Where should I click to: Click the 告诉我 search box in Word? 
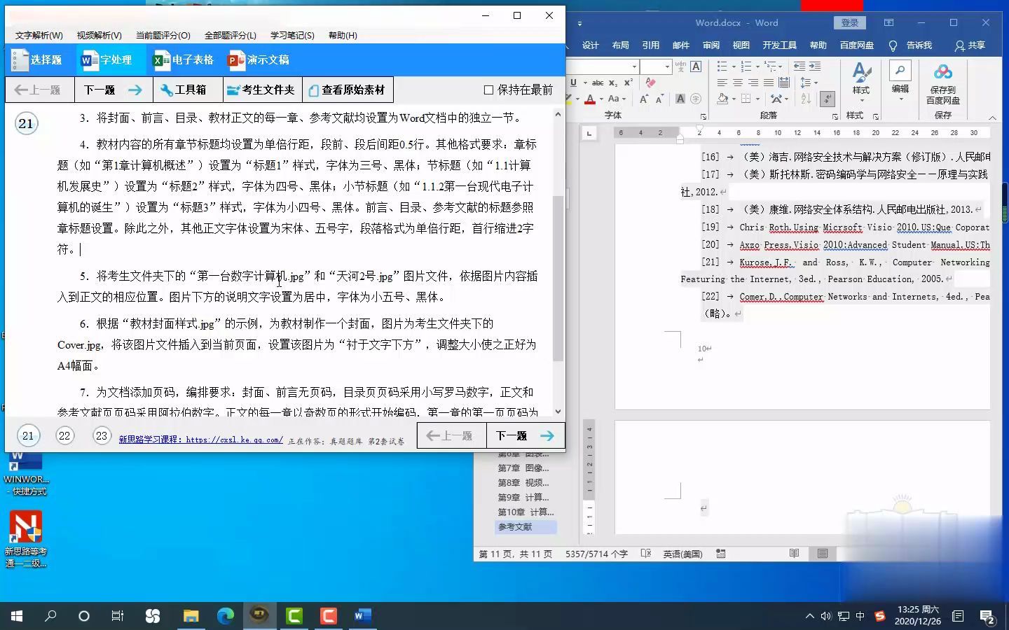[911, 45]
